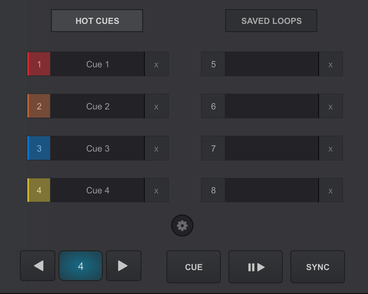Click the Cue 2 name field
This screenshot has height=294, width=368.
(98, 106)
